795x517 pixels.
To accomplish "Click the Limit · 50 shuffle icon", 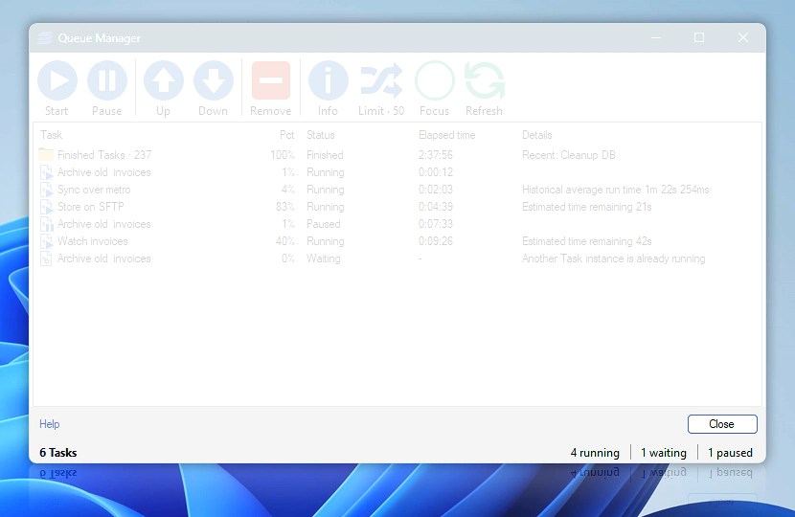I will pos(381,80).
